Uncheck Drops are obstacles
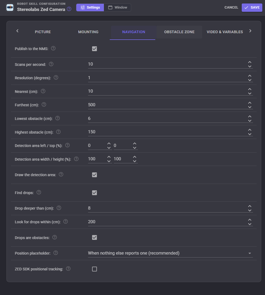 tap(94, 237)
